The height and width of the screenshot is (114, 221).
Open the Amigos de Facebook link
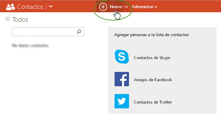point(153,80)
